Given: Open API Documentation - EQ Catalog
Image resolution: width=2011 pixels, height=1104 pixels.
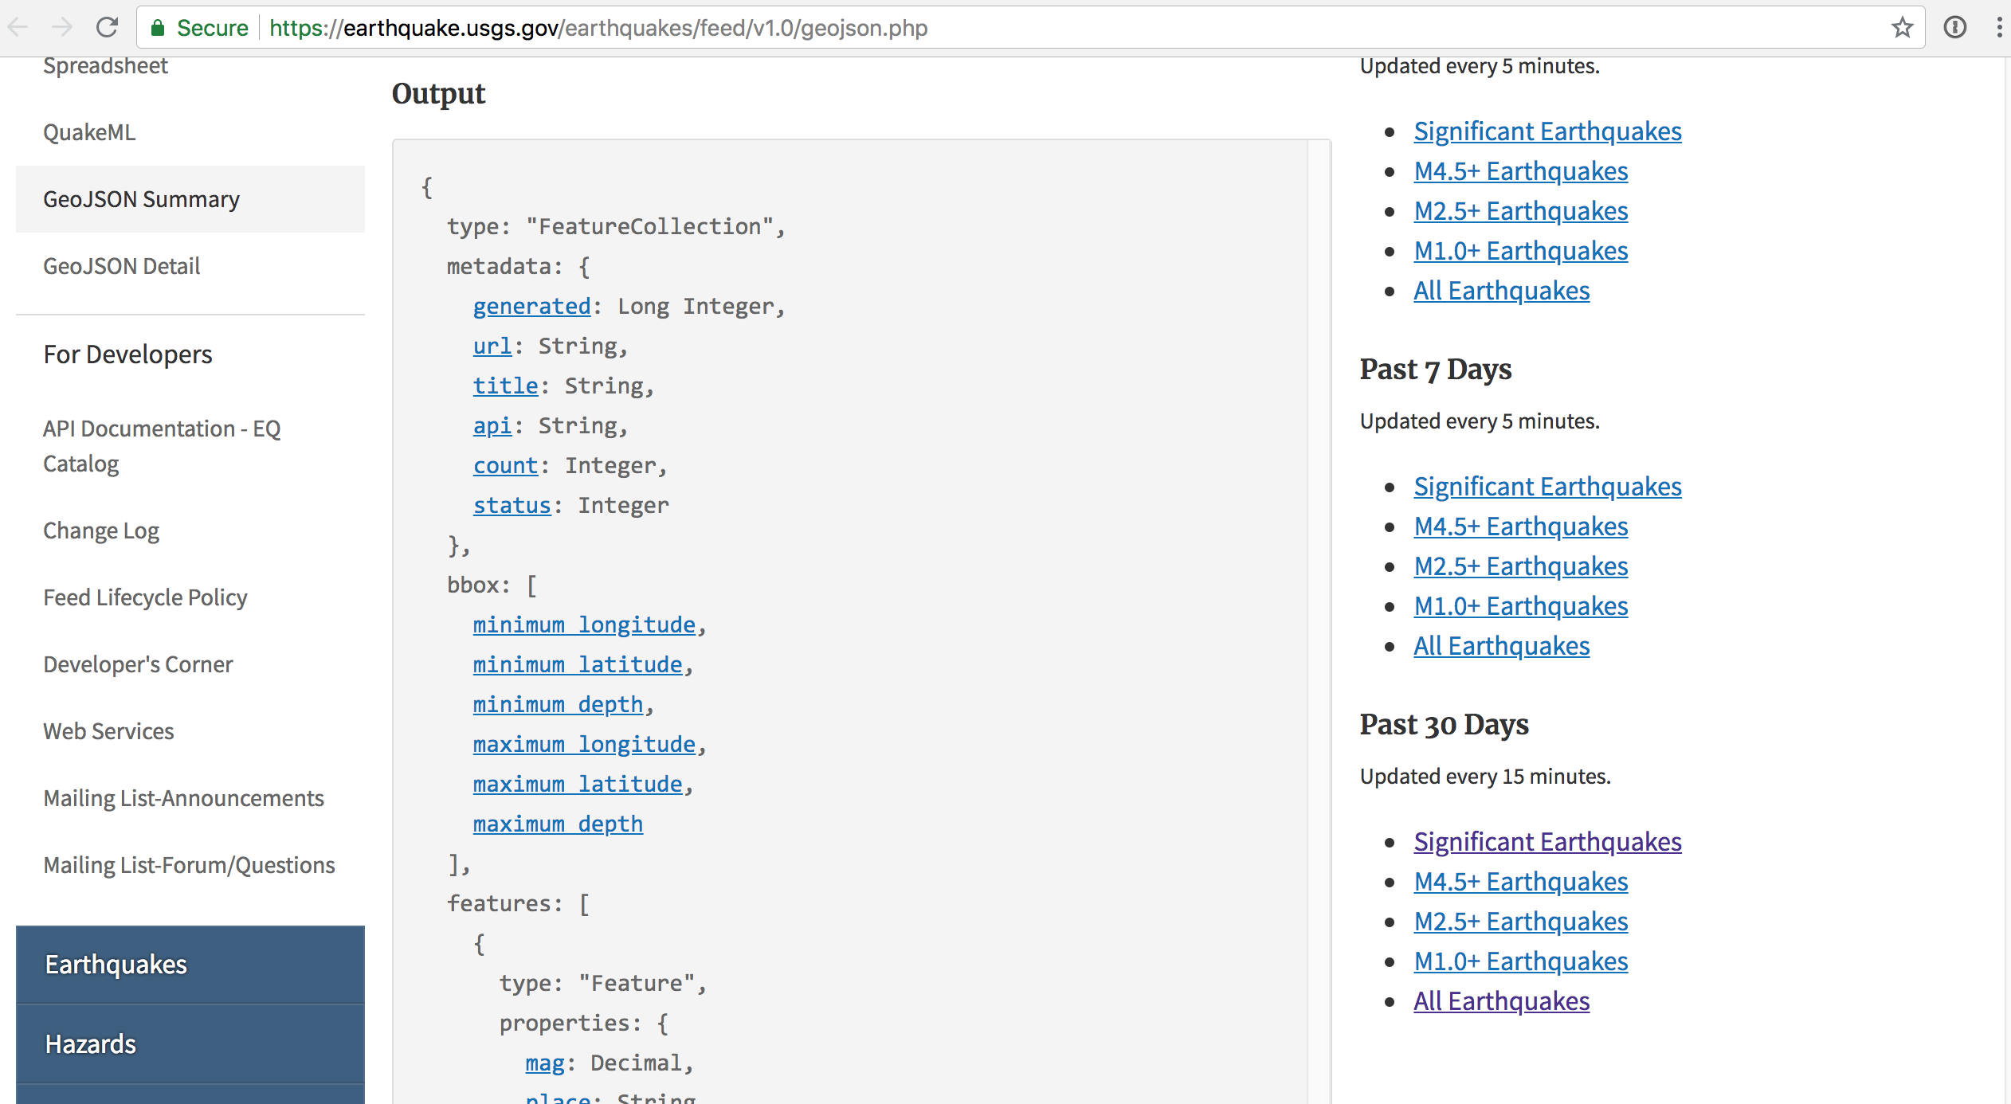Looking at the screenshot, I should pos(161,445).
